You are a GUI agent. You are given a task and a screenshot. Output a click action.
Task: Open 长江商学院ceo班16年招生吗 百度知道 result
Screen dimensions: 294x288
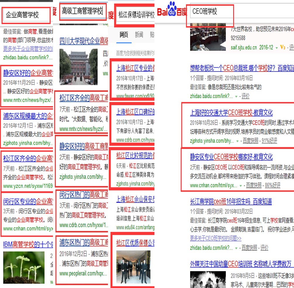click(231, 201)
